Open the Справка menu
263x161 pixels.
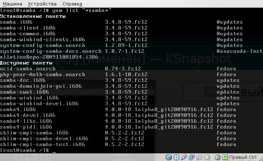coord(72,4)
